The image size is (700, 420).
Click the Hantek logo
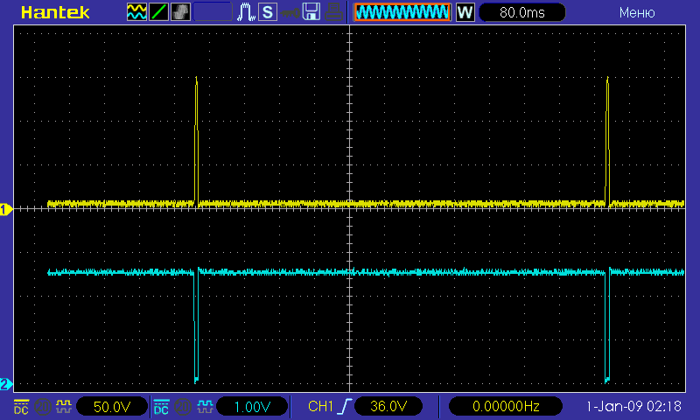coord(55,12)
